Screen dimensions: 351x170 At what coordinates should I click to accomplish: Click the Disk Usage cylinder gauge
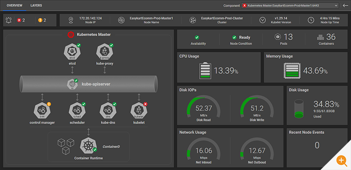[299, 109]
